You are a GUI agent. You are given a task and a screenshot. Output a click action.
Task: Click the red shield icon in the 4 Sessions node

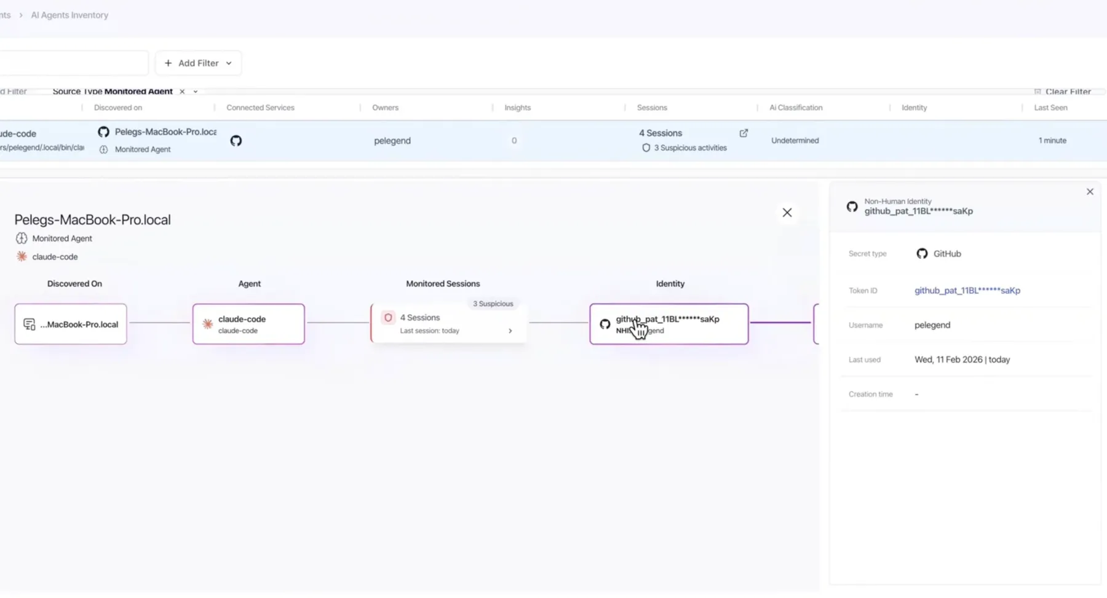(388, 318)
